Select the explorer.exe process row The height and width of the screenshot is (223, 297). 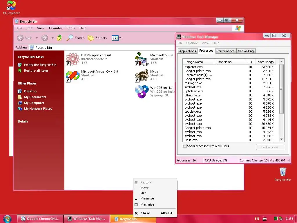click(231, 67)
